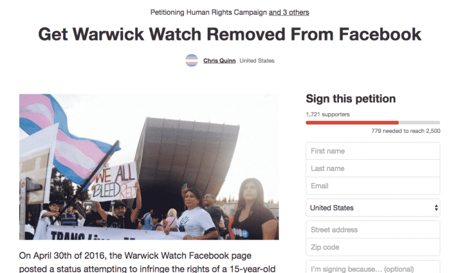The height and width of the screenshot is (273, 460).
Task: Click the United States location label near author
Action: [x=257, y=61]
